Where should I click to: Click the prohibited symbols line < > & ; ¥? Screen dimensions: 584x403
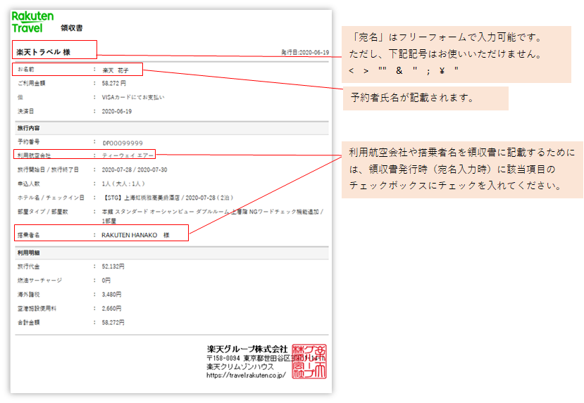coord(404,70)
